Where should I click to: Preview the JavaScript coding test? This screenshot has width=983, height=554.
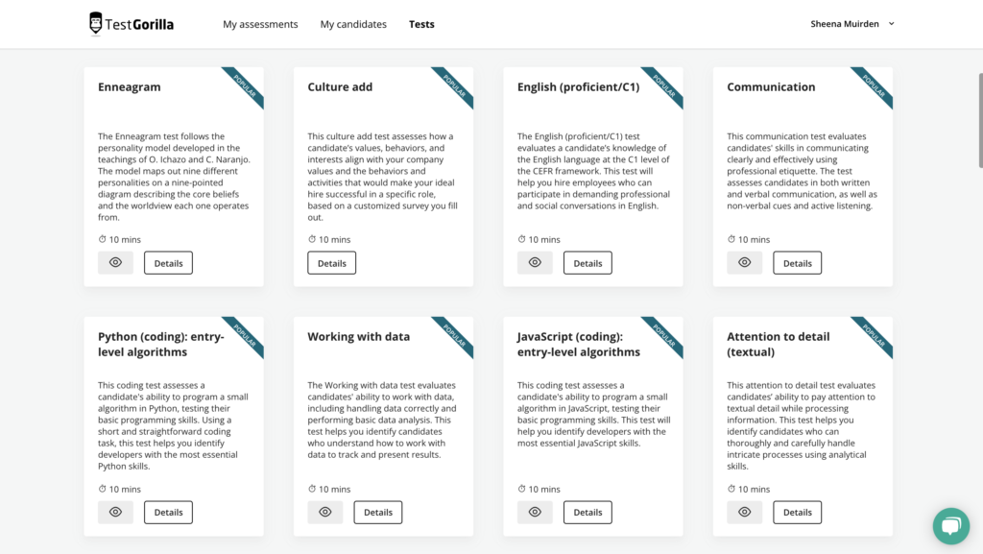535,512
